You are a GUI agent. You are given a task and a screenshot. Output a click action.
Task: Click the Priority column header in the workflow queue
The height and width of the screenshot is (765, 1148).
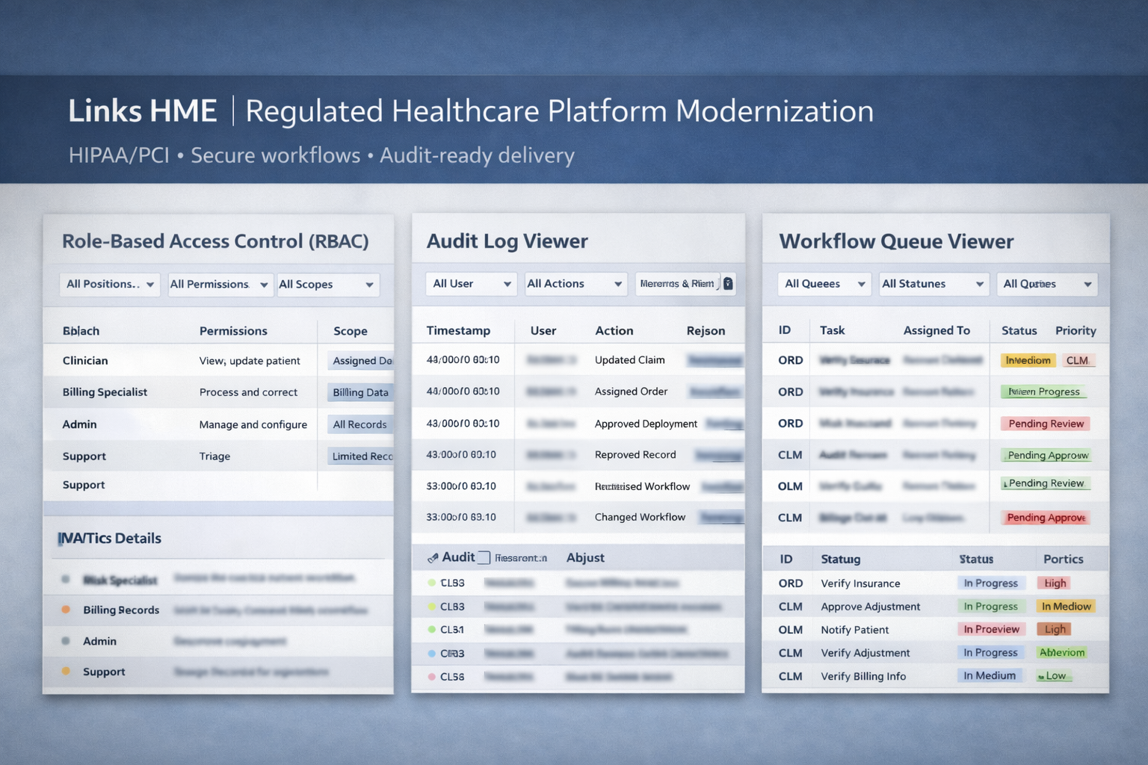point(1075,330)
